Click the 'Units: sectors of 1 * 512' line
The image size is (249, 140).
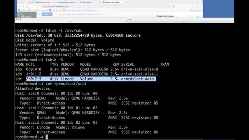point(55,45)
